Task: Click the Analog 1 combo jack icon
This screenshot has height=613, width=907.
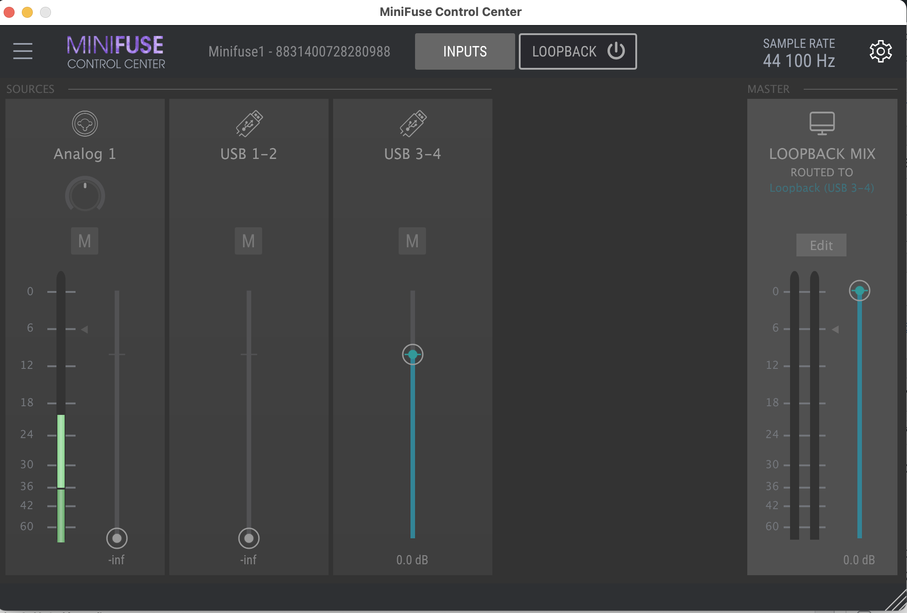Action: (85, 123)
